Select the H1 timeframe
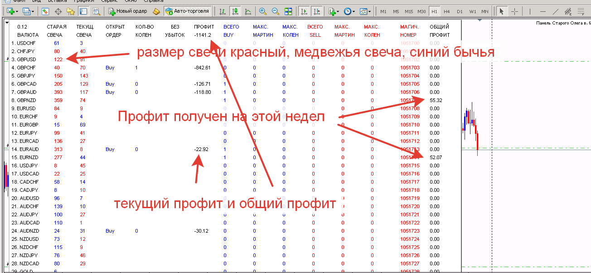 point(434,11)
